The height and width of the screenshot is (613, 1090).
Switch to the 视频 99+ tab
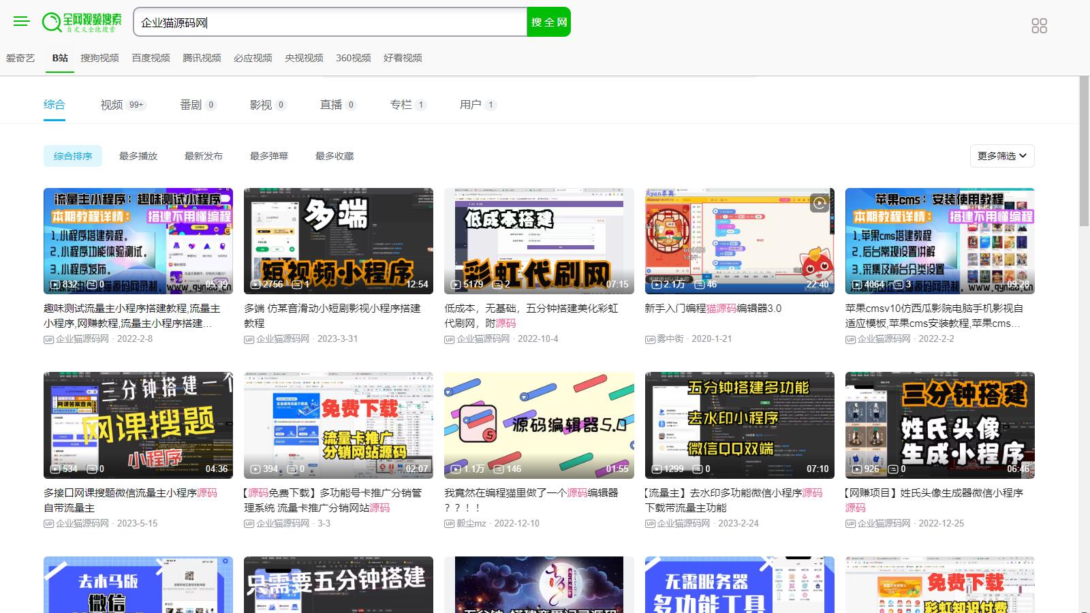[x=123, y=105]
